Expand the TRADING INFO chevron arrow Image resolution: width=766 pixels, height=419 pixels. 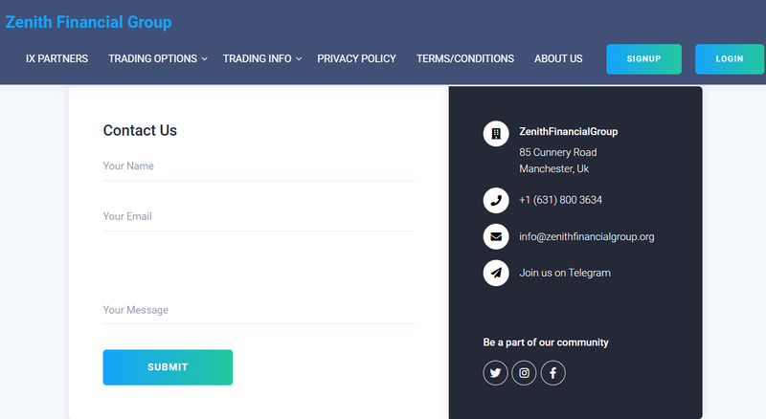pyautogui.click(x=299, y=58)
